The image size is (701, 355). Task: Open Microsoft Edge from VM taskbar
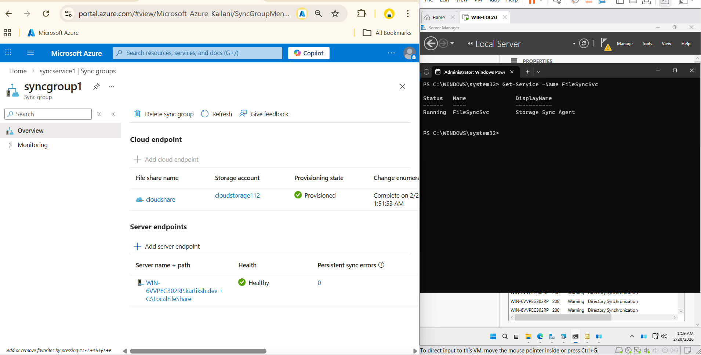(540, 337)
